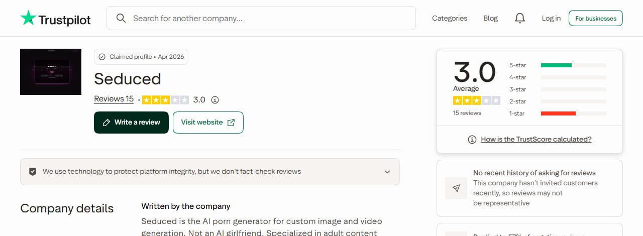Open the Seduced company thumbnail

51,72
